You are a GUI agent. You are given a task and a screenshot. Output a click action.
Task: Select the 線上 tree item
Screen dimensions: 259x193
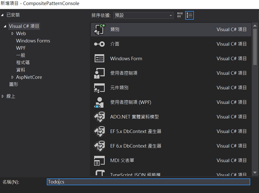pos(11,96)
